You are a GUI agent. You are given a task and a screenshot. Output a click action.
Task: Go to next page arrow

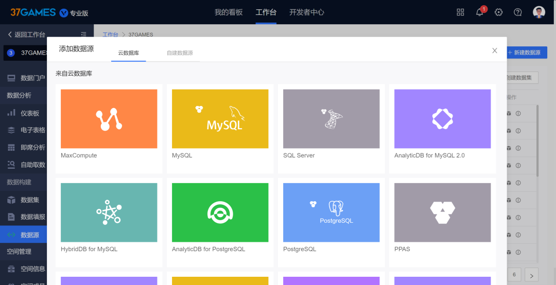pyautogui.click(x=531, y=275)
